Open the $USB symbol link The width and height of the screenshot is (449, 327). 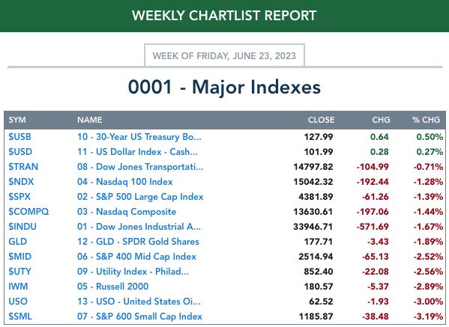pos(19,137)
